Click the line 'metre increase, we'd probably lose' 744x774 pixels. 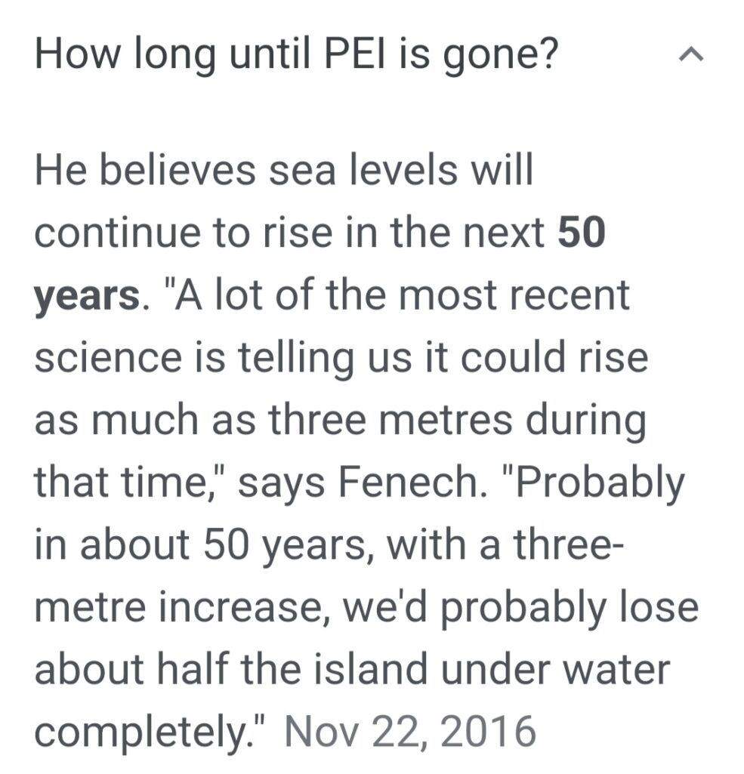[366, 608]
